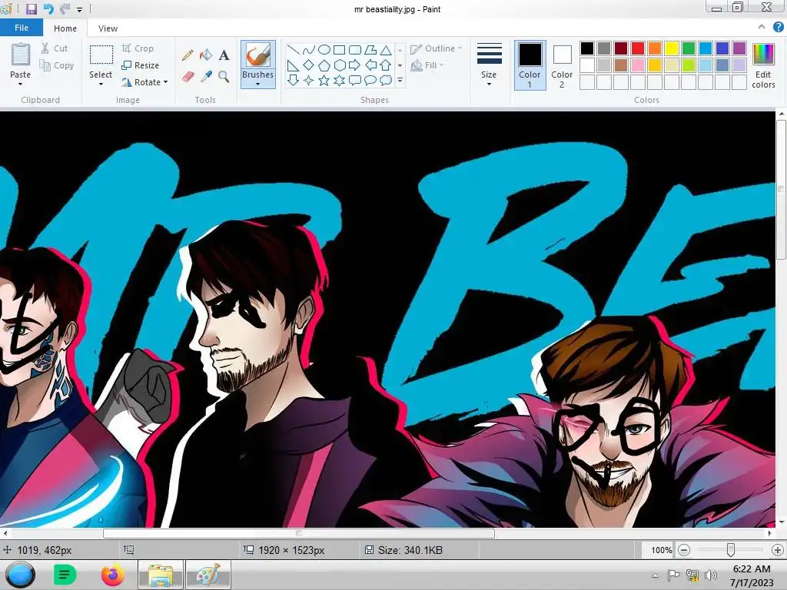Open the shape Fill dropdown

[x=427, y=65]
